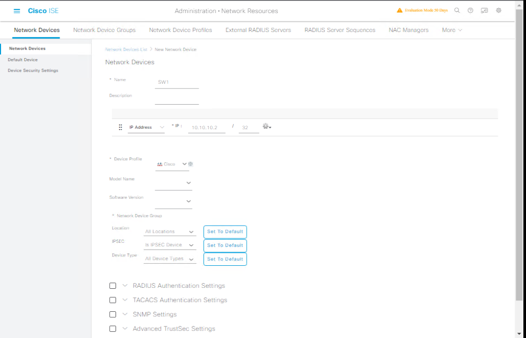526x338 pixels.
Task: Click Set To Default for IPSEC
Action: click(x=225, y=245)
